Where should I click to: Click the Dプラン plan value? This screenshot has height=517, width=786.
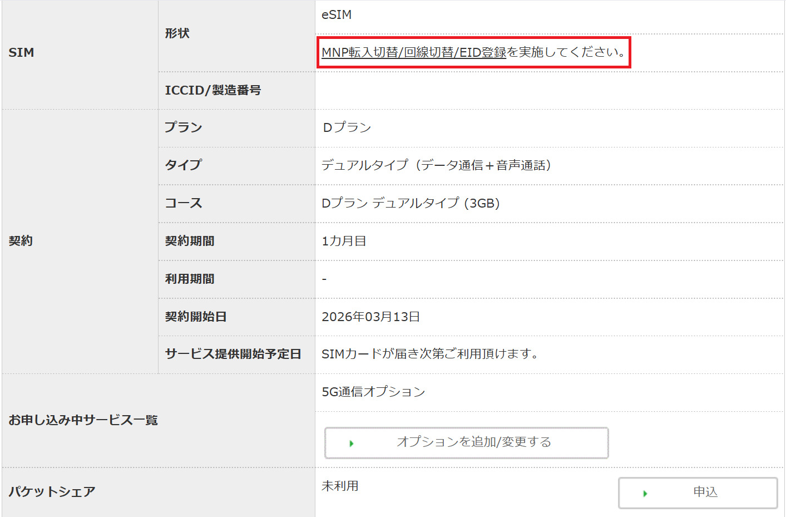[347, 127]
